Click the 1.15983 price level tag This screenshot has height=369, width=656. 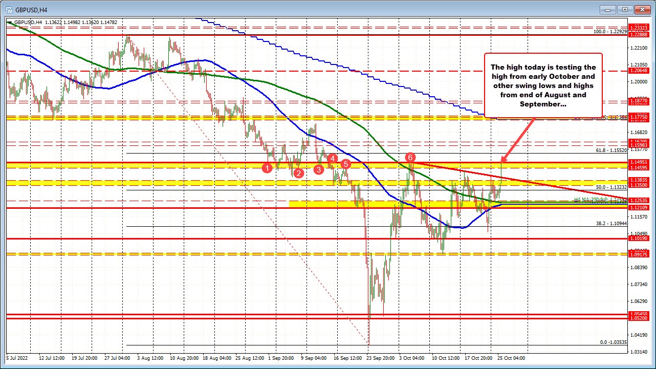click(639, 146)
